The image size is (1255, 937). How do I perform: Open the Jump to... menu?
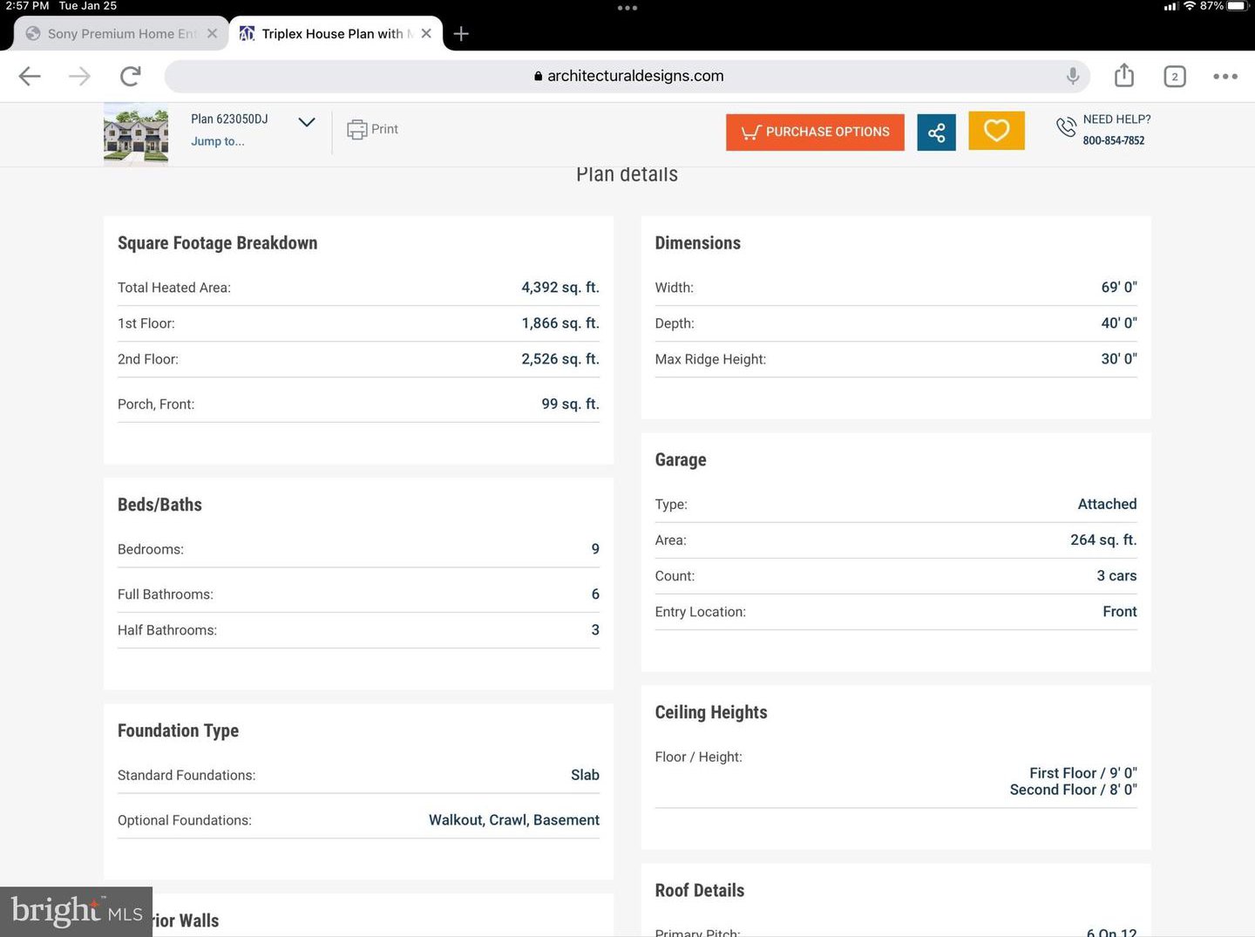tap(218, 141)
